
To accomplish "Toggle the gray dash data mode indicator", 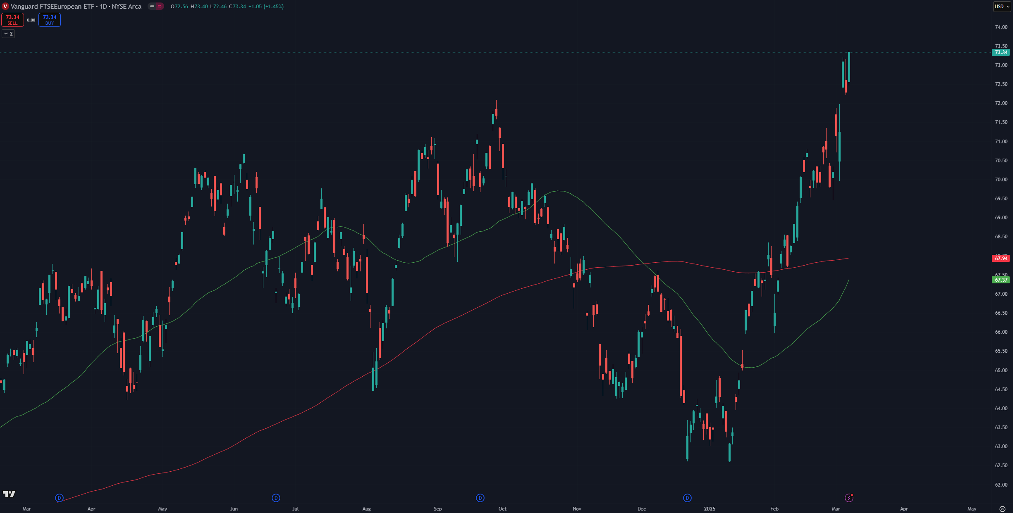I will 152,6.
